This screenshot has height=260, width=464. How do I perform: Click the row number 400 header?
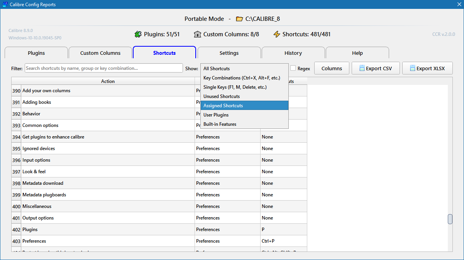[x=16, y=206]
